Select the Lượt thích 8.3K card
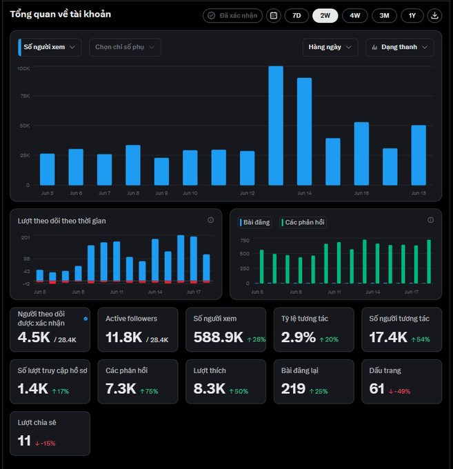 [225, 381]
